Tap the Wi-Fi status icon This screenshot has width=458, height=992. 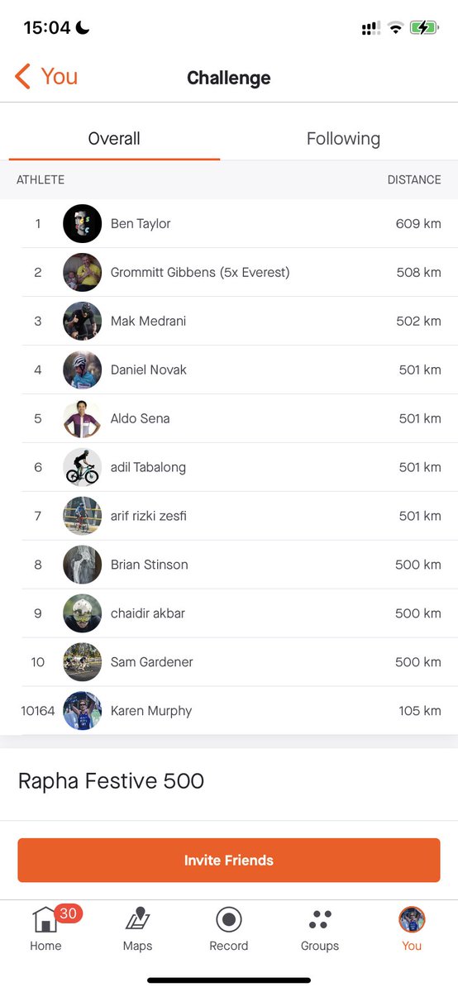point(395,28)
